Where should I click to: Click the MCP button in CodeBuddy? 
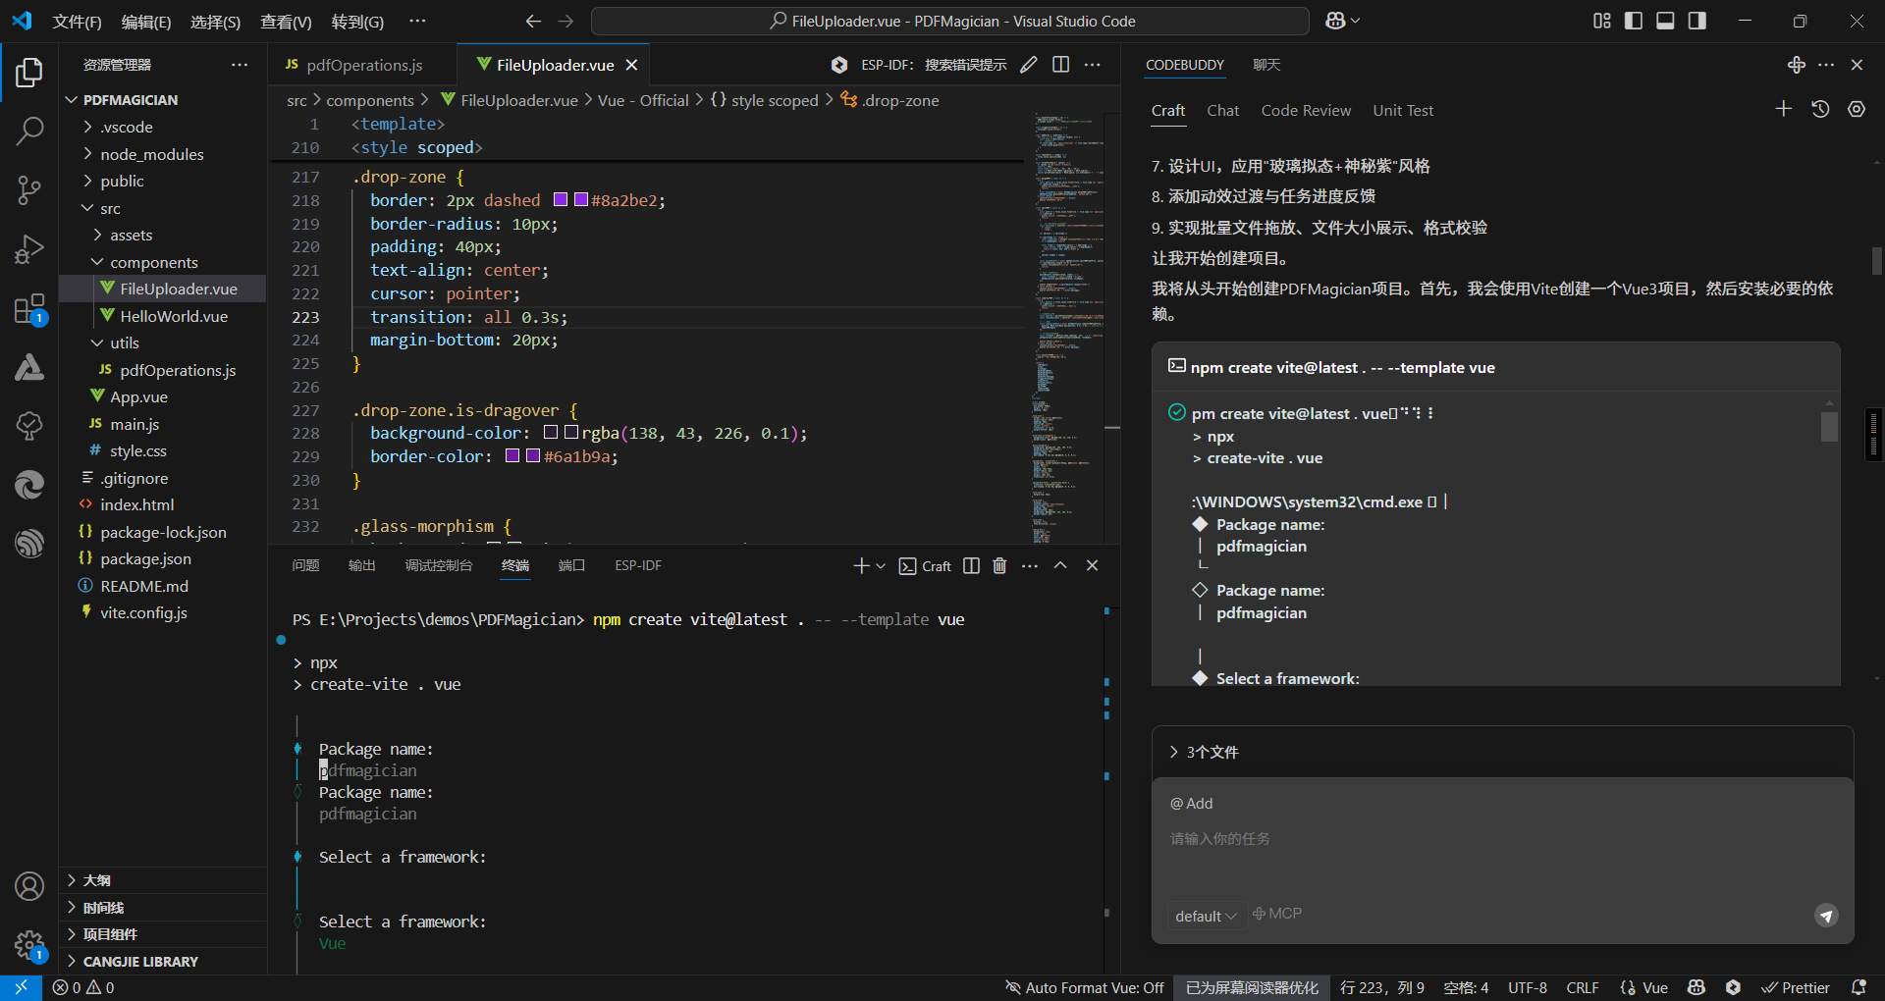(1276, 914)
